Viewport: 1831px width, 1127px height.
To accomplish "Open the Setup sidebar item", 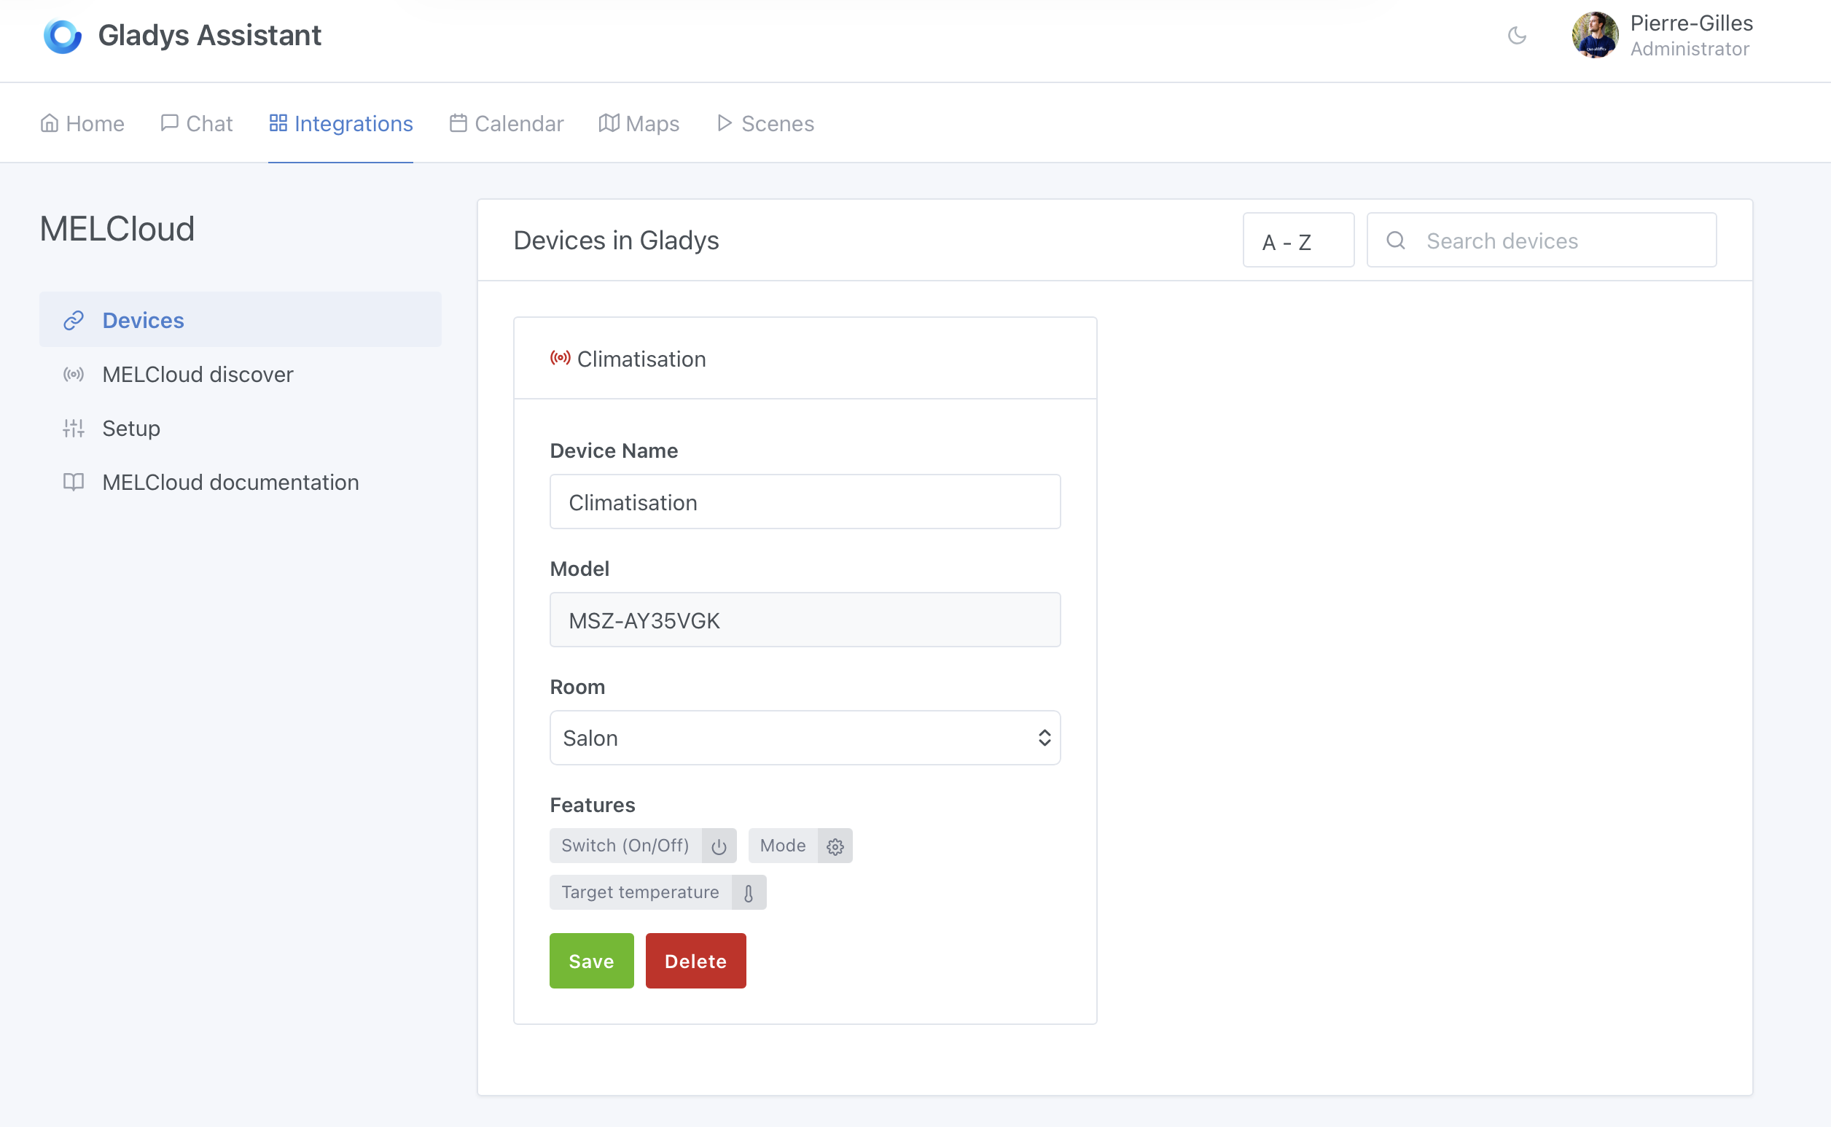I will pyautogui.click(x=130, y=428).
